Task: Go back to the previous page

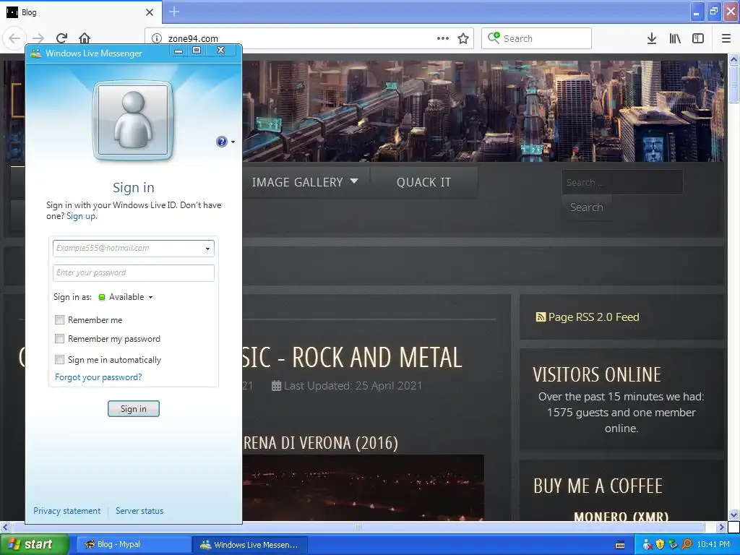Action: pyautogui.click(x=14, y=38)
